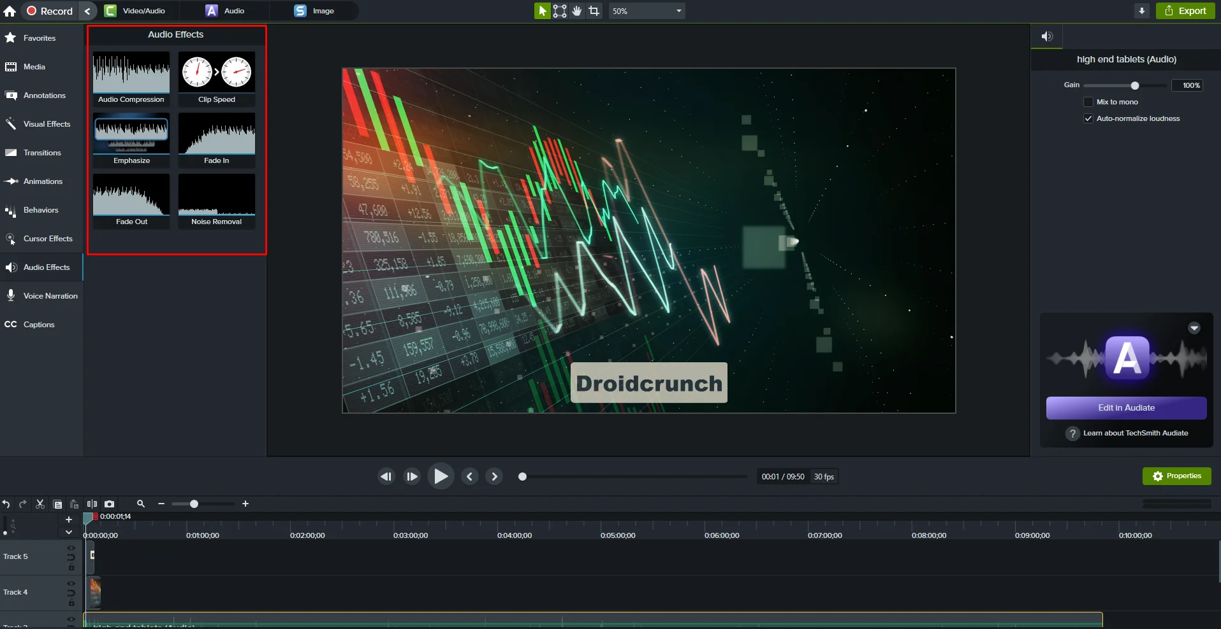Open Video/Audio Camtasia tab
This screenshot has height=629, width=1221.
pos(135,11)
